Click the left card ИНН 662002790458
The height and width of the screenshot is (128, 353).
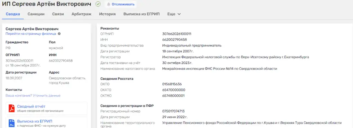[x=61, y=61]
